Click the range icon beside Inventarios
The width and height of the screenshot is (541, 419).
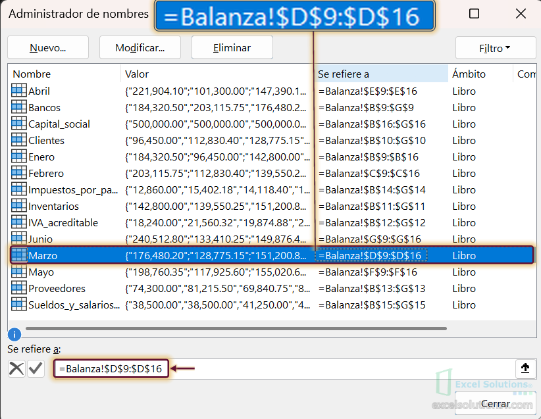(x=18, y=206)
